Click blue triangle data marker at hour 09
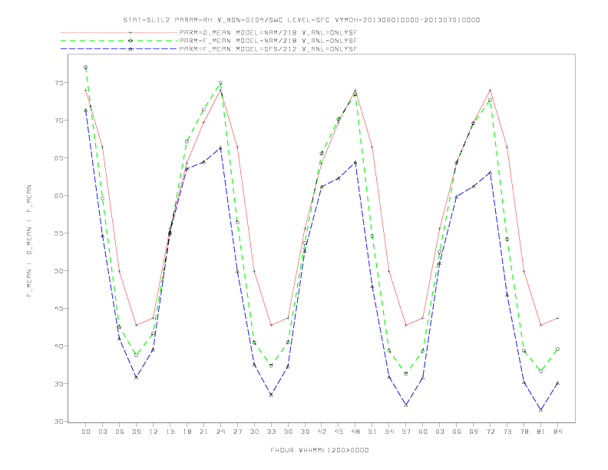608x470 pixels. tap(136, 377)
